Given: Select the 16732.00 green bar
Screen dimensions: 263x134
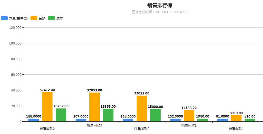Looking at the screenshot, I should pos(61,115).
